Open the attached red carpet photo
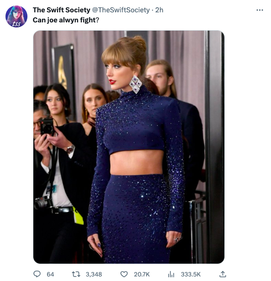Screen dimensions: 271x281 click(129, 147)
